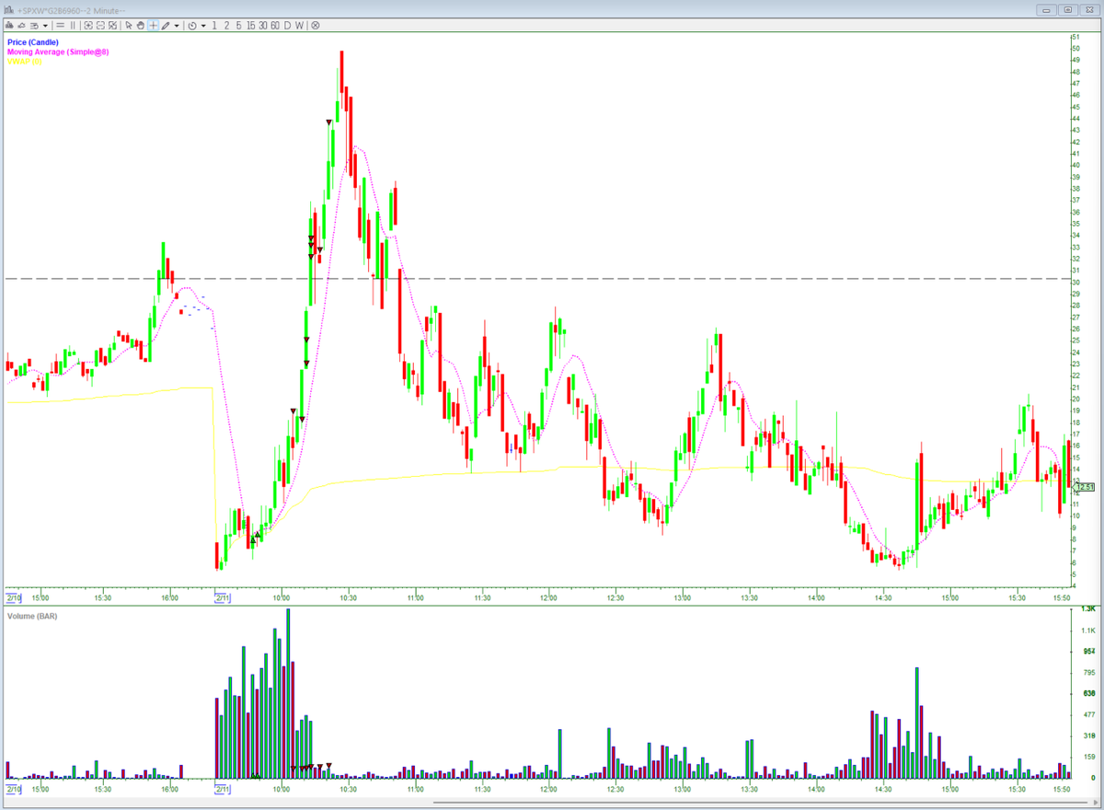1104x810 pixels.
Task: Click the Moving Average (Simple@8) legend label
Action: coord(58,52)
